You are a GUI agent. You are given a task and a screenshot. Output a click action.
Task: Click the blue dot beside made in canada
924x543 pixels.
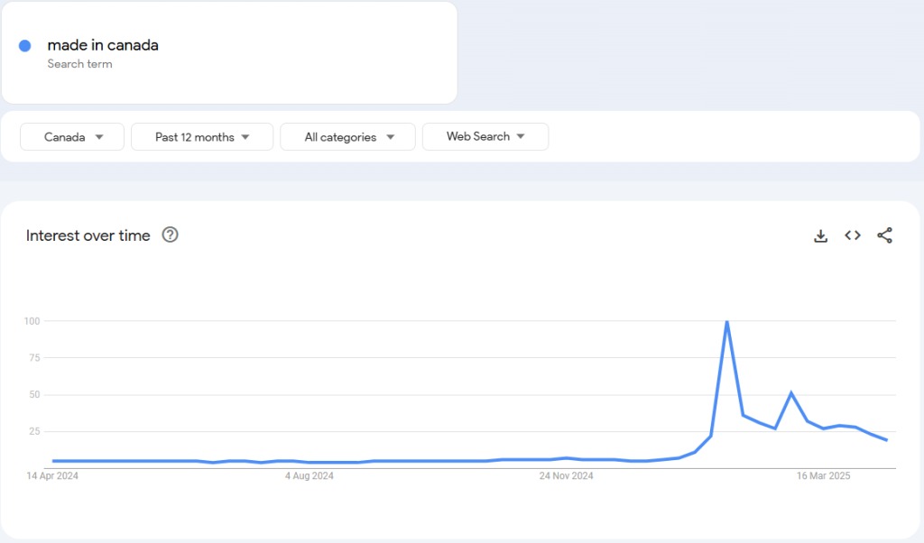point(25,45)
